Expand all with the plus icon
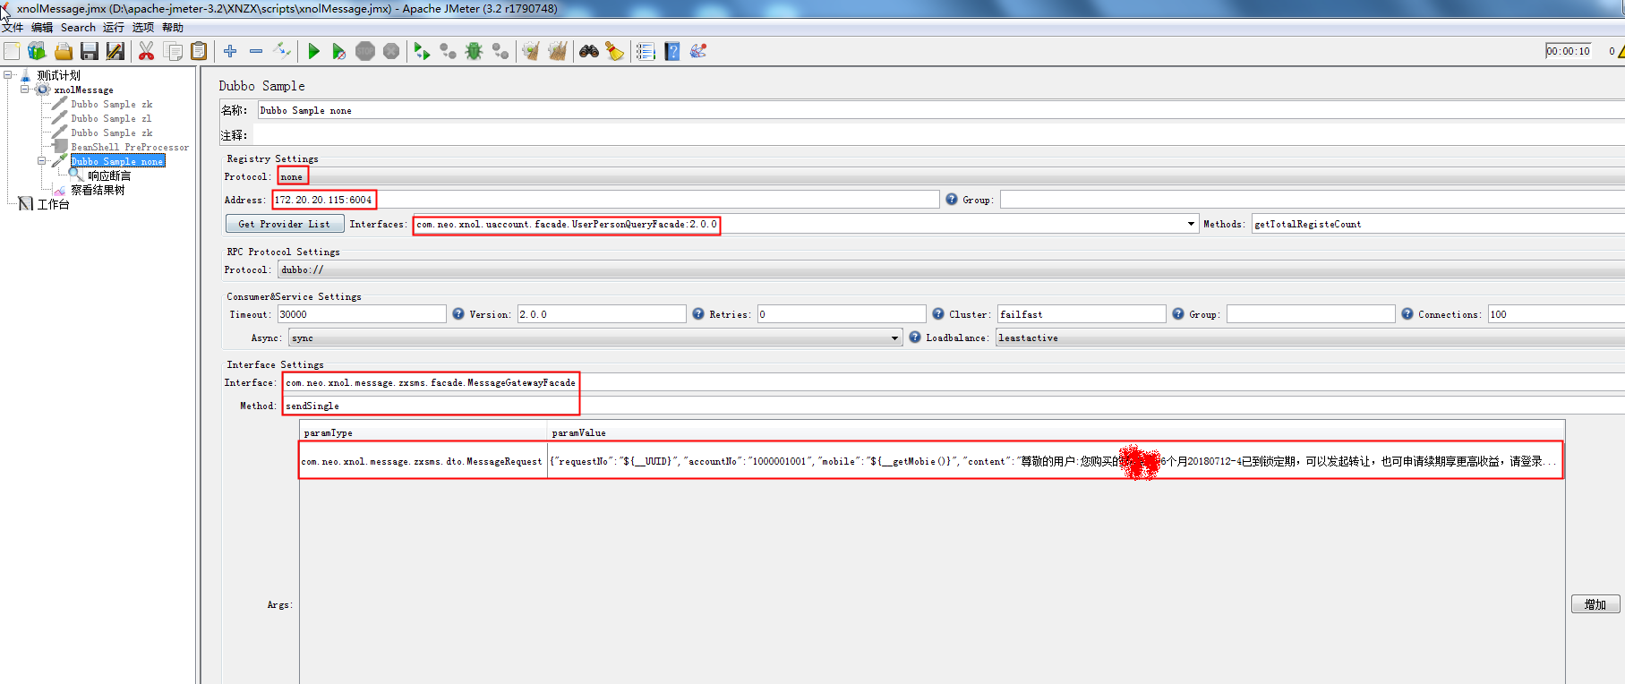 [230, 51]
